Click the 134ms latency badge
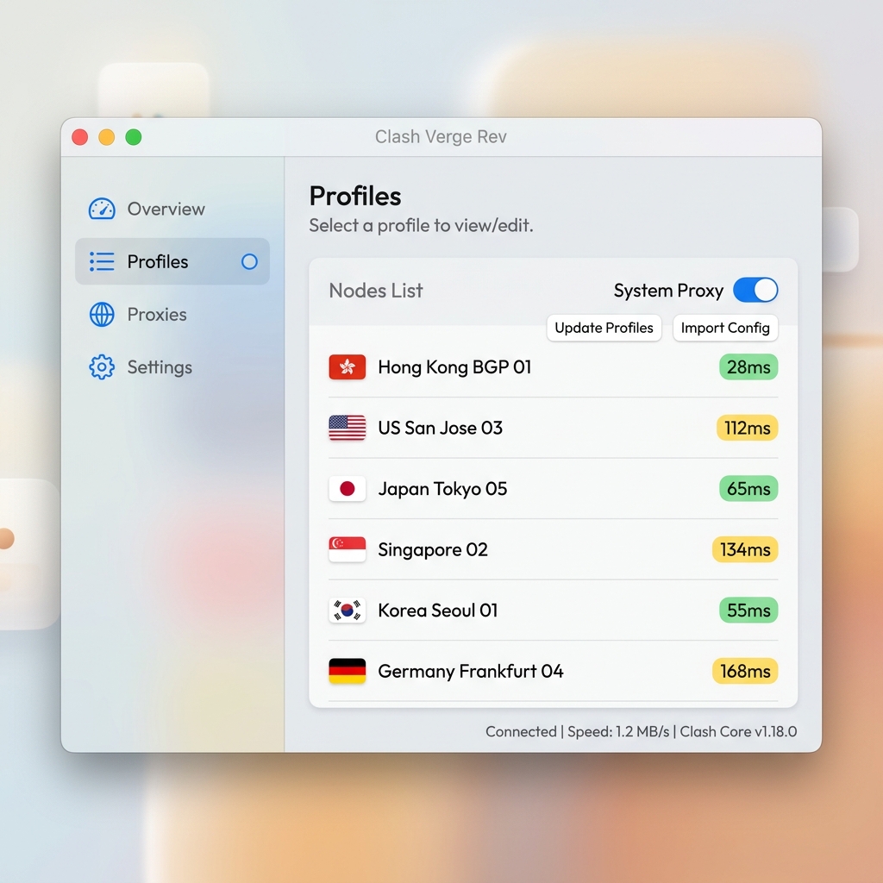The height and width of the screenshot is (883, 883). pos(745,549)
